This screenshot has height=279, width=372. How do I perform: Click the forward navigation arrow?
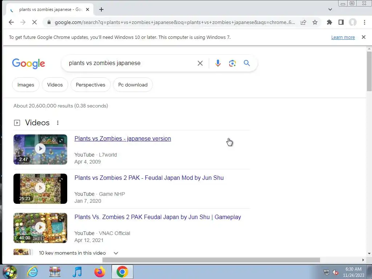23,22
